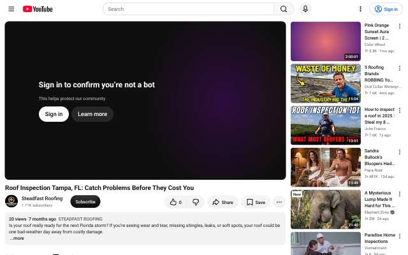Focus the Search input field
Image resolution: width=408 pixels, height=255 pixels.
[x=189, y=9]
